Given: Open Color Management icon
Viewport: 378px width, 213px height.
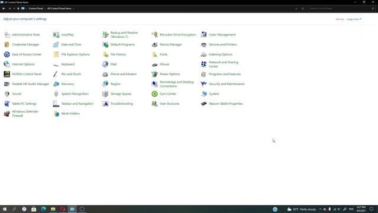Looking at the screenshot, I should [x=204, y=35].
